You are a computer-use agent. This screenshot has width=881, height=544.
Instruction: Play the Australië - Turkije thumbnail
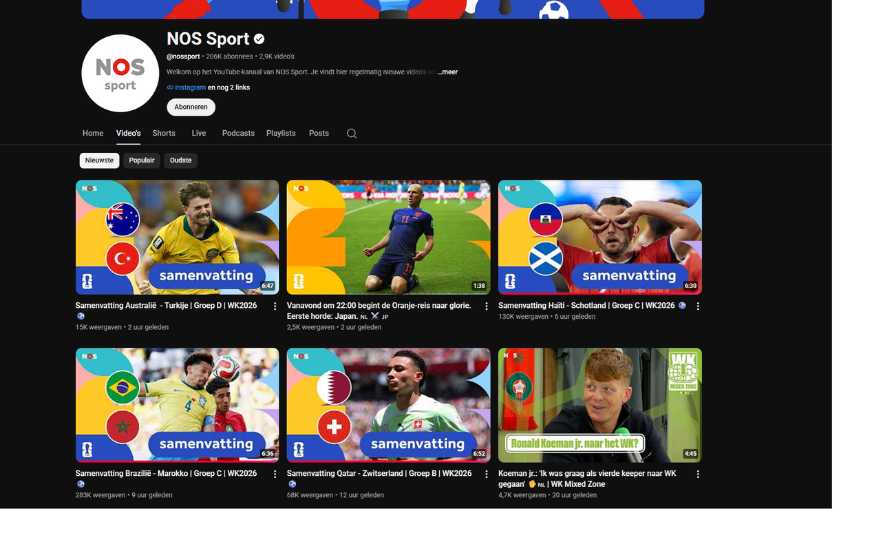(x=178, y=238)
